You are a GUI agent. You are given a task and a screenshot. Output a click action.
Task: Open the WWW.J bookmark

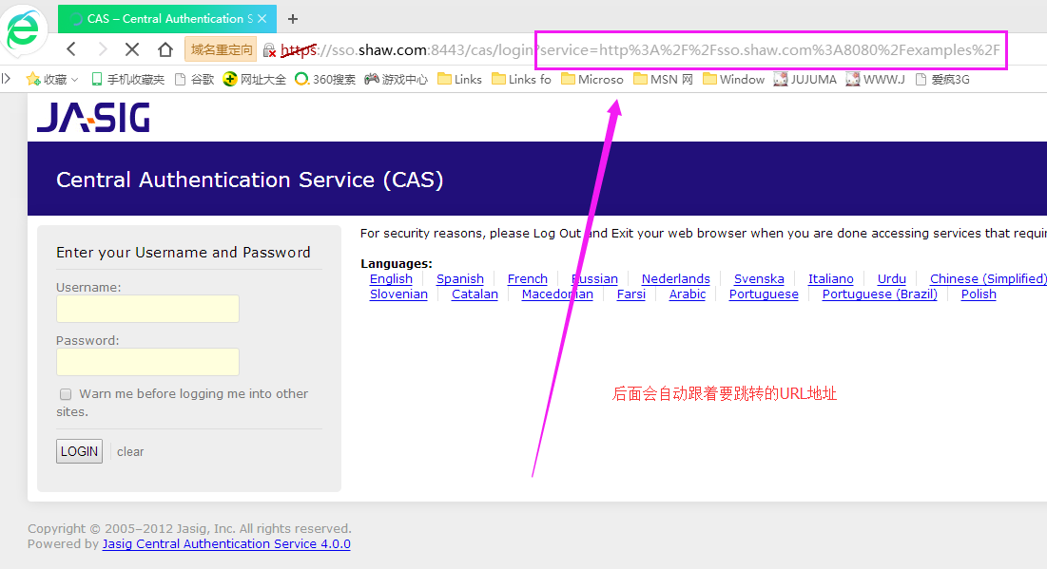[876, 80]
